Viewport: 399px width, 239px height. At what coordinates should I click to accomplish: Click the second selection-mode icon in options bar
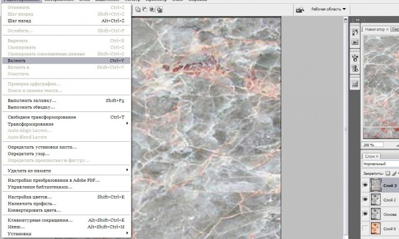145,10
